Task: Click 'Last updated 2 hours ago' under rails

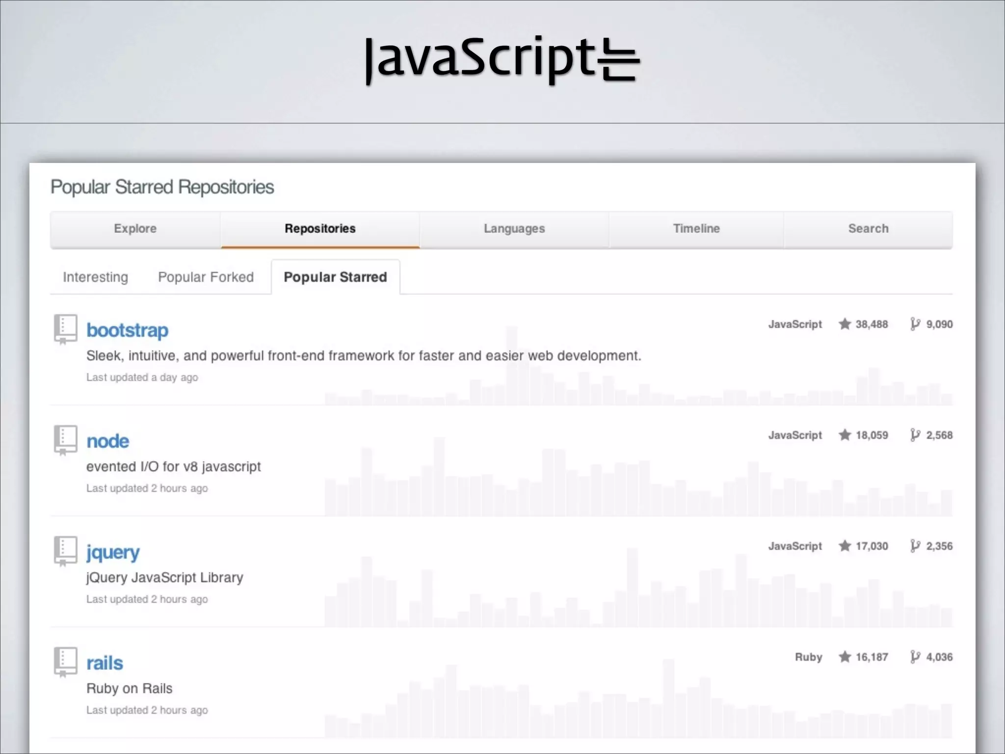Action: pos(147,710)
